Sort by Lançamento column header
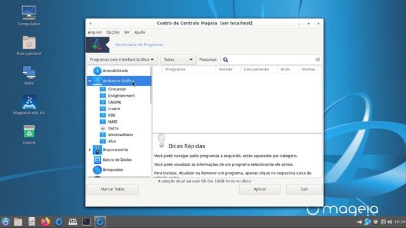406x228 pixels. tap(259, 69)
